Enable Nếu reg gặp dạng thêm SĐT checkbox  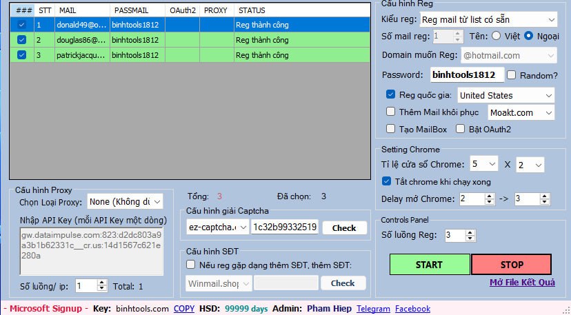tap(190, 265)
